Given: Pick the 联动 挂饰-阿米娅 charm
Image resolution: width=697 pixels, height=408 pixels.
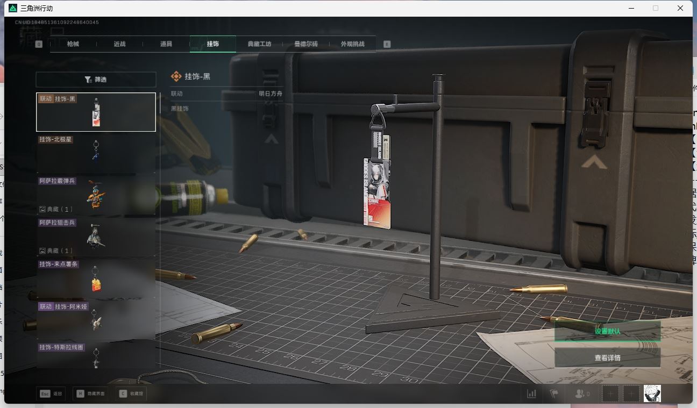Looking at the screenshot, I should pos(96,319).
